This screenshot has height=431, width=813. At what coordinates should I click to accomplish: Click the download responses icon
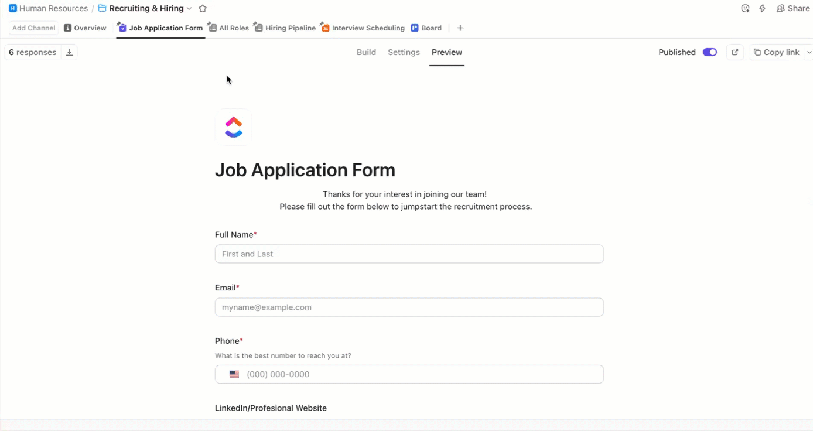coord(69,52)
